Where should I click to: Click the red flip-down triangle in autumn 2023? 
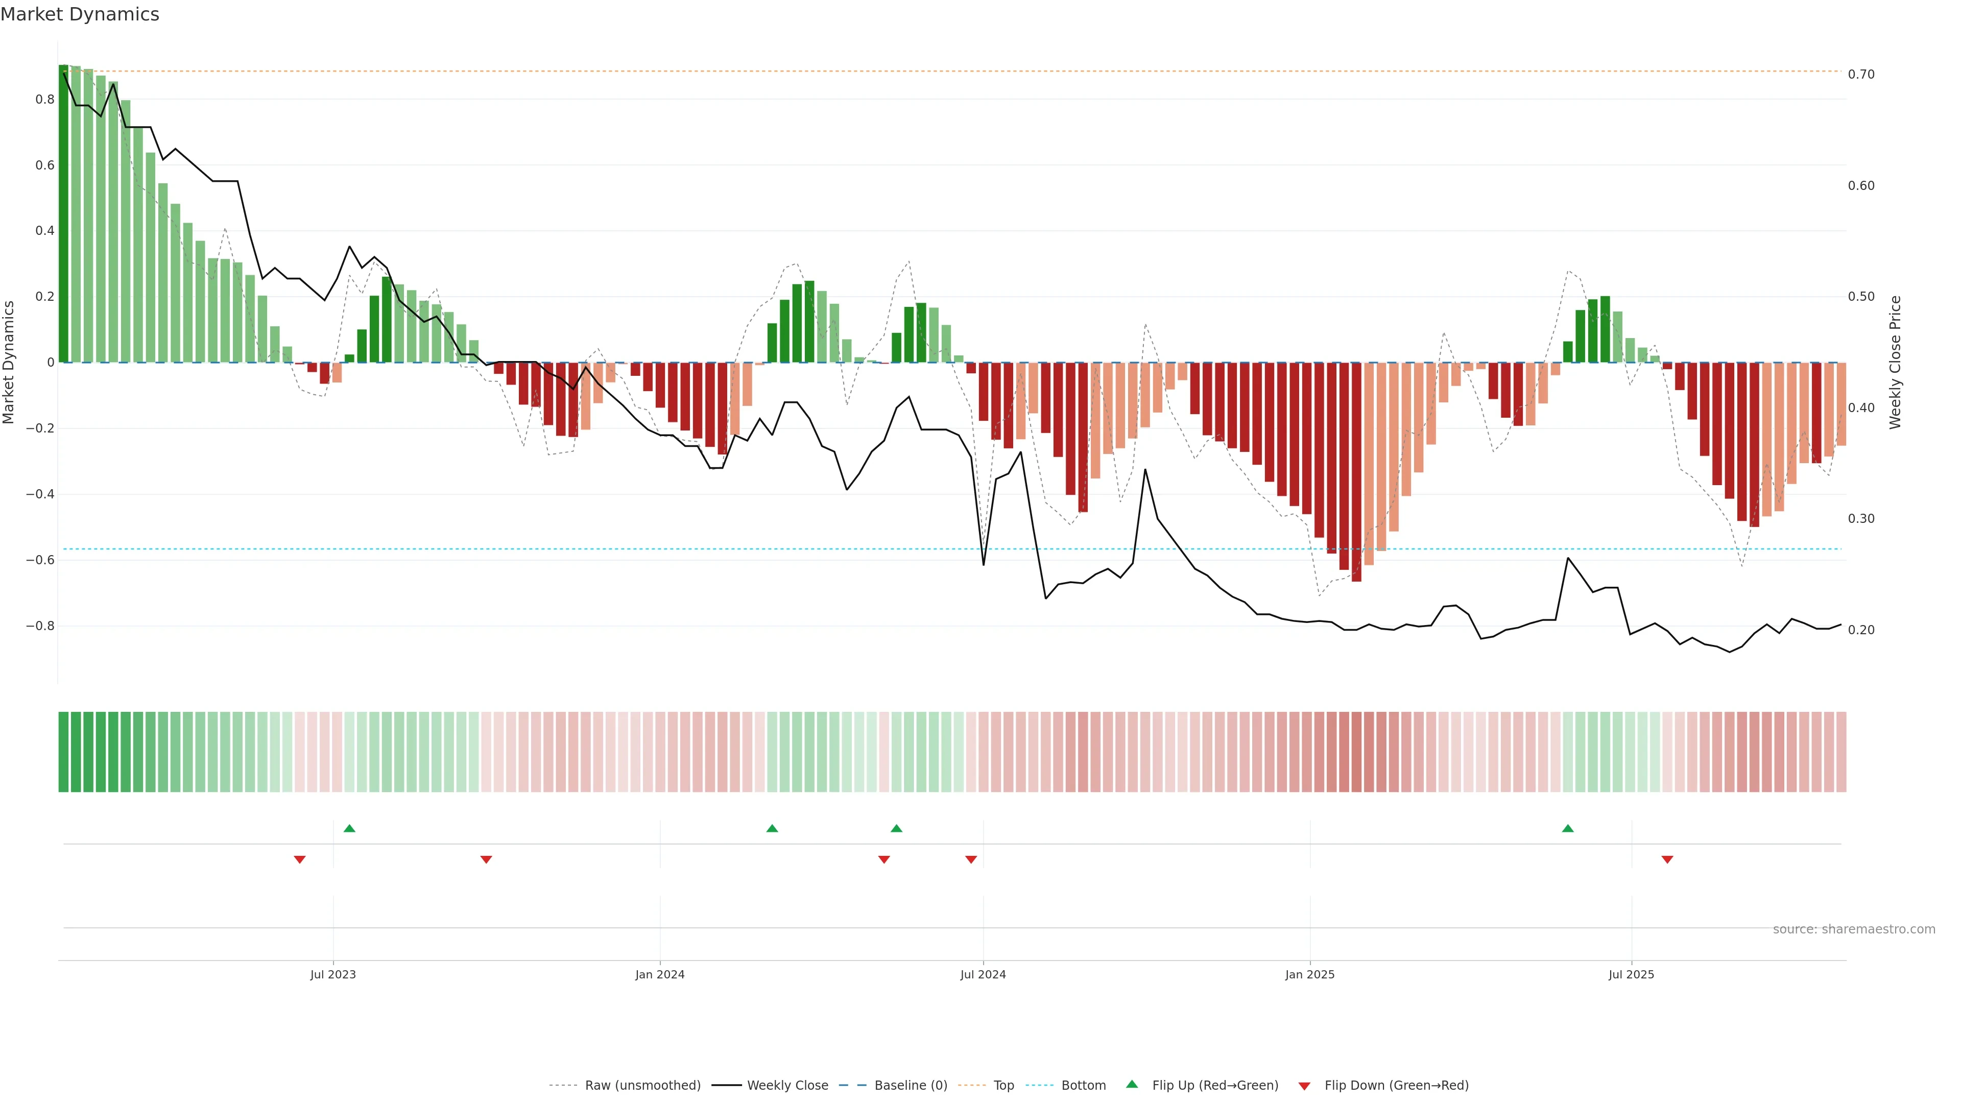click(x=487, y=859)
